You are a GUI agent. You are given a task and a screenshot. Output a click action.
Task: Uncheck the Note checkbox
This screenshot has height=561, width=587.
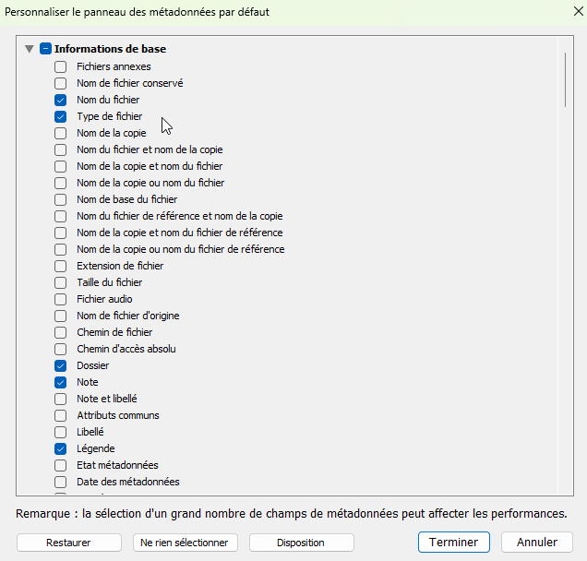(61, 382)
